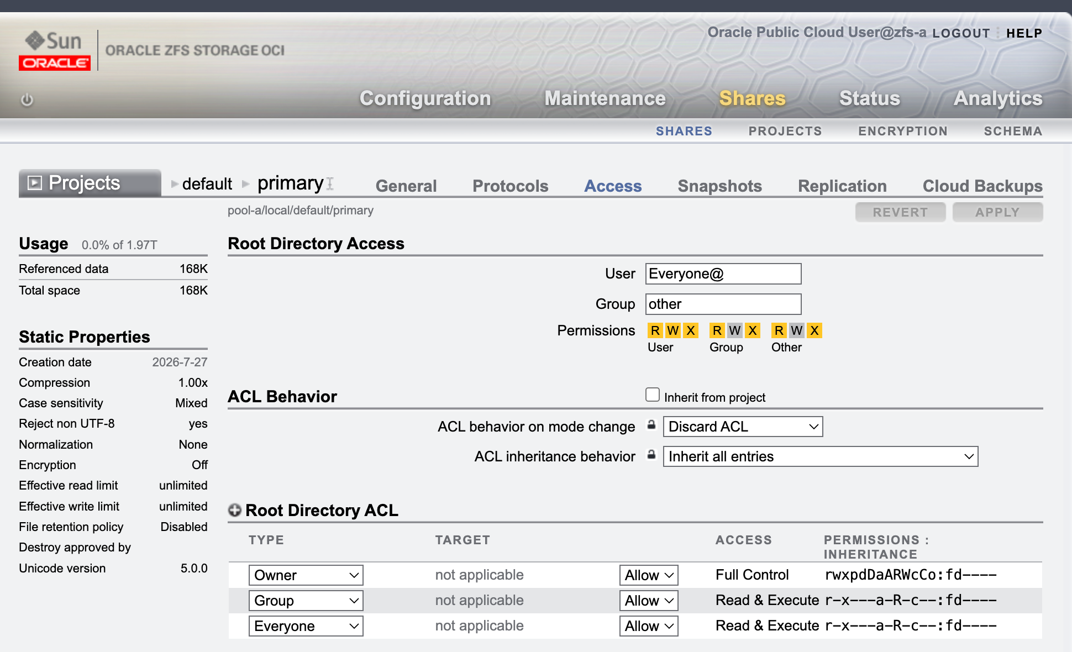Toggle Group write permission W
The image size is (1072, 652).
[x=735, y=330]
